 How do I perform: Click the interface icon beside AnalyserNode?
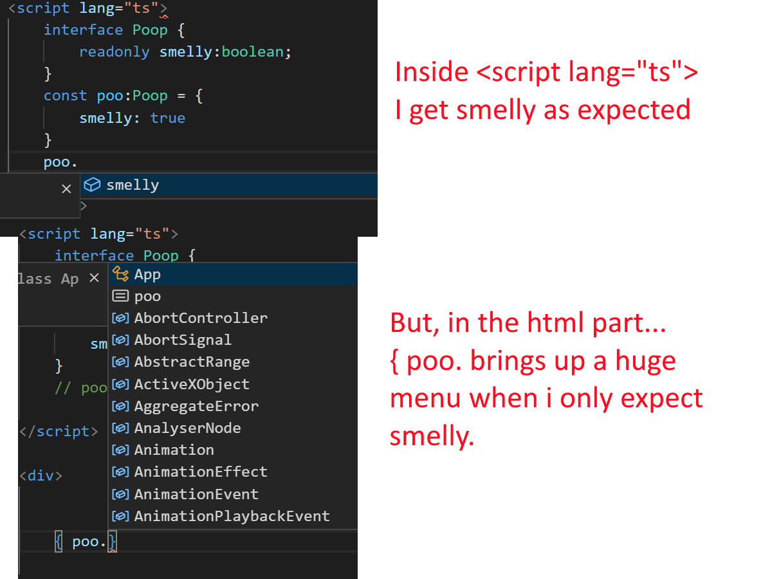tap(120, 428)
